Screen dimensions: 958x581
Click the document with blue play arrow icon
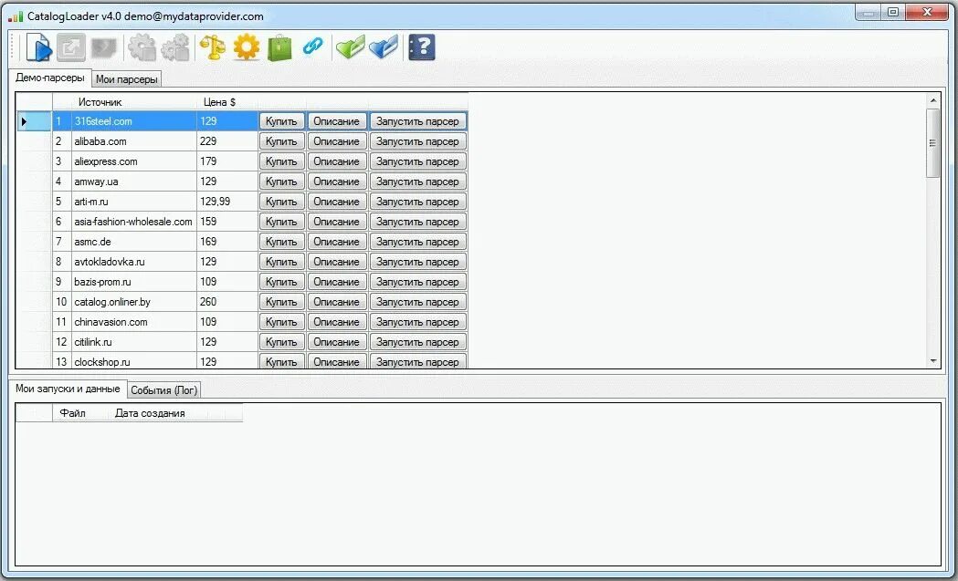[38, 47]
